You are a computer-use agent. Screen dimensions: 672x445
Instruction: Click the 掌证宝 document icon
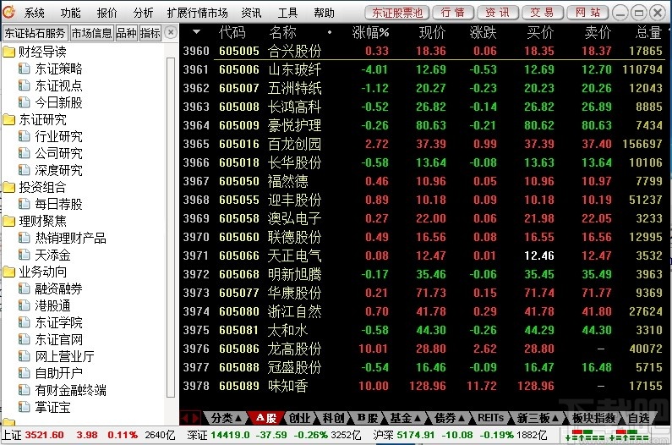pyautogui.click(x=25, y=407)
